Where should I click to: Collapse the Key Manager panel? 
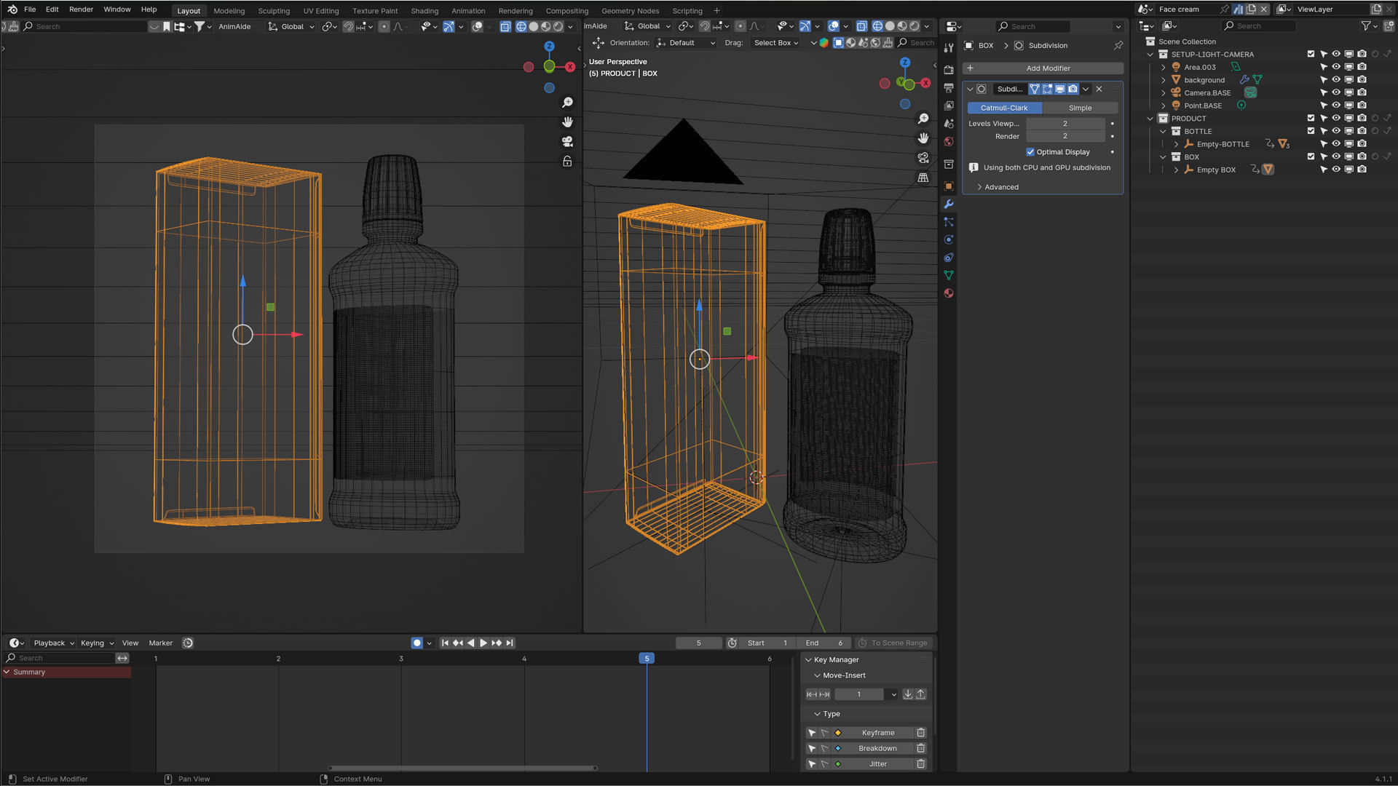pyautogui.click(x=808, y=659)
